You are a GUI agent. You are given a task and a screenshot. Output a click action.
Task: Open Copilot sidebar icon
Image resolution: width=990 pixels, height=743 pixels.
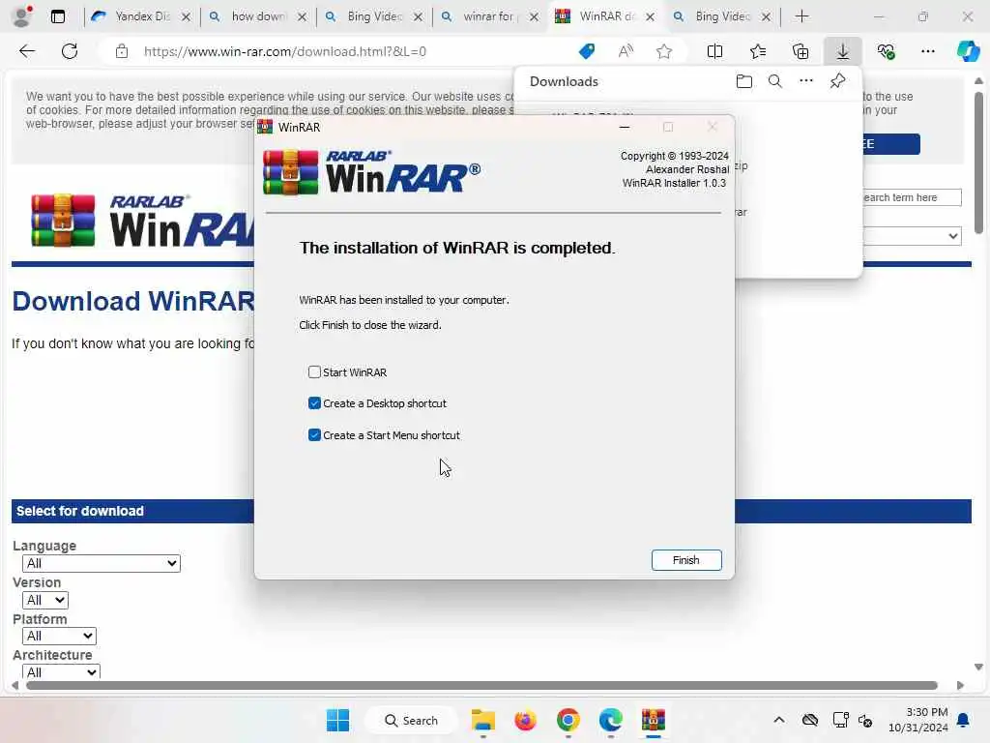[x=969, y=51]
